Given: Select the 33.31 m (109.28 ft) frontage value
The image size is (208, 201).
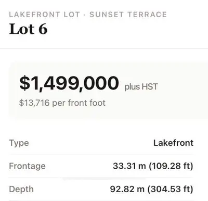Looking at the screenshot, I should tap(153, 166).
